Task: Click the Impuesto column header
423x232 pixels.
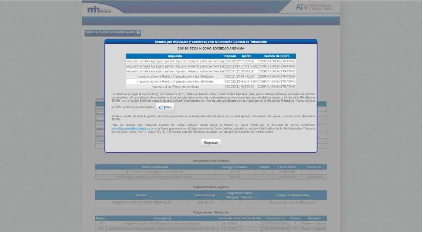Action: point(175,56)
